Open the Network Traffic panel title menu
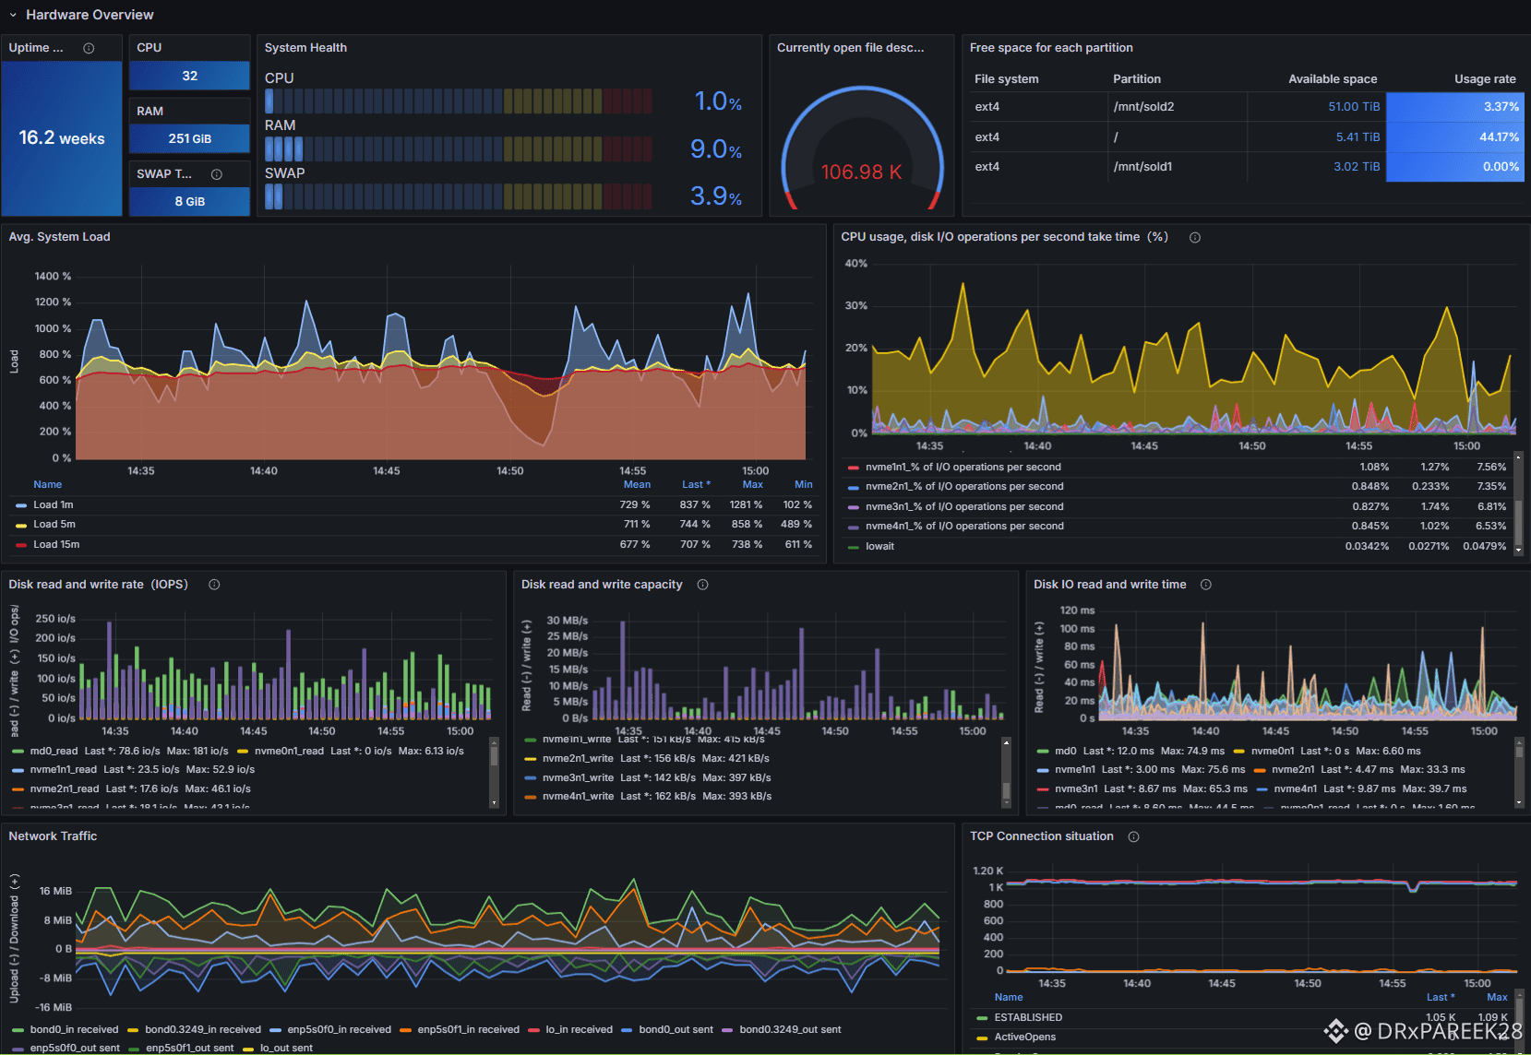 pyautogui.click(x=53, y=836)
